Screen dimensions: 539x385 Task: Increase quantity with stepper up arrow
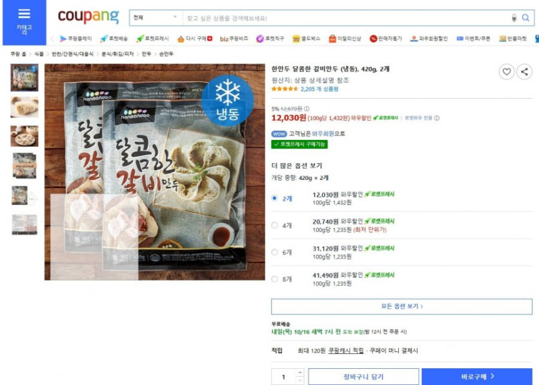pos(300,373)
